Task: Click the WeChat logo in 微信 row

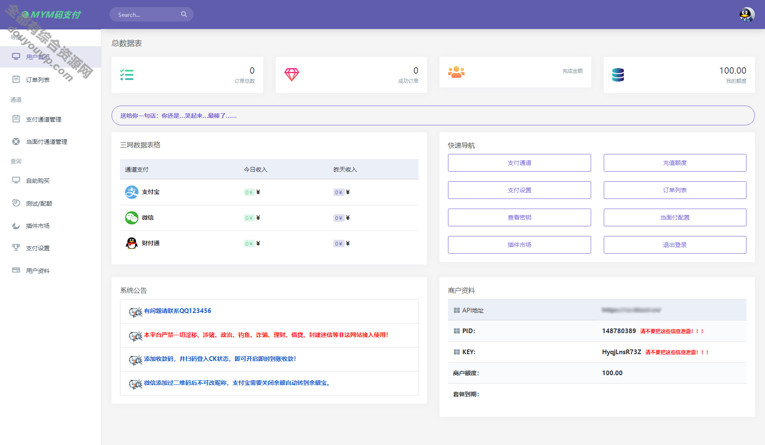Action: (x=132, y=218)
